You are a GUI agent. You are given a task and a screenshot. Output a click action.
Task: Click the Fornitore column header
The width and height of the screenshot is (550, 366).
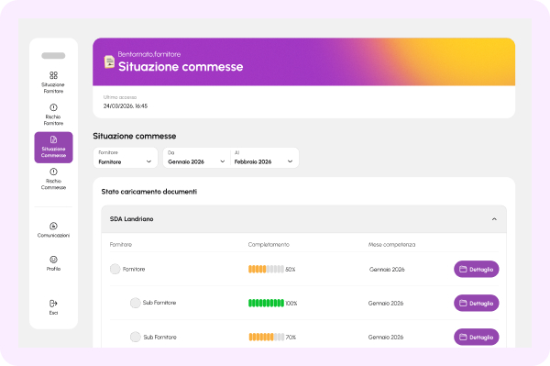(121, 244)
